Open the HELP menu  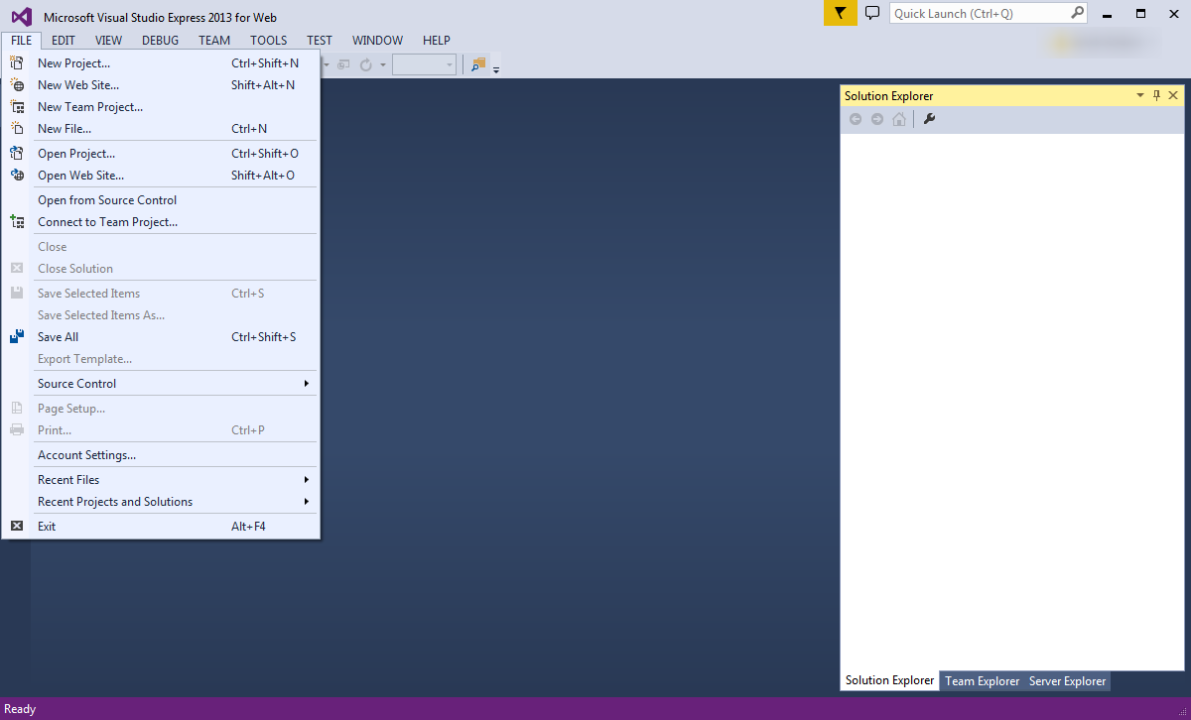[437, 41]
